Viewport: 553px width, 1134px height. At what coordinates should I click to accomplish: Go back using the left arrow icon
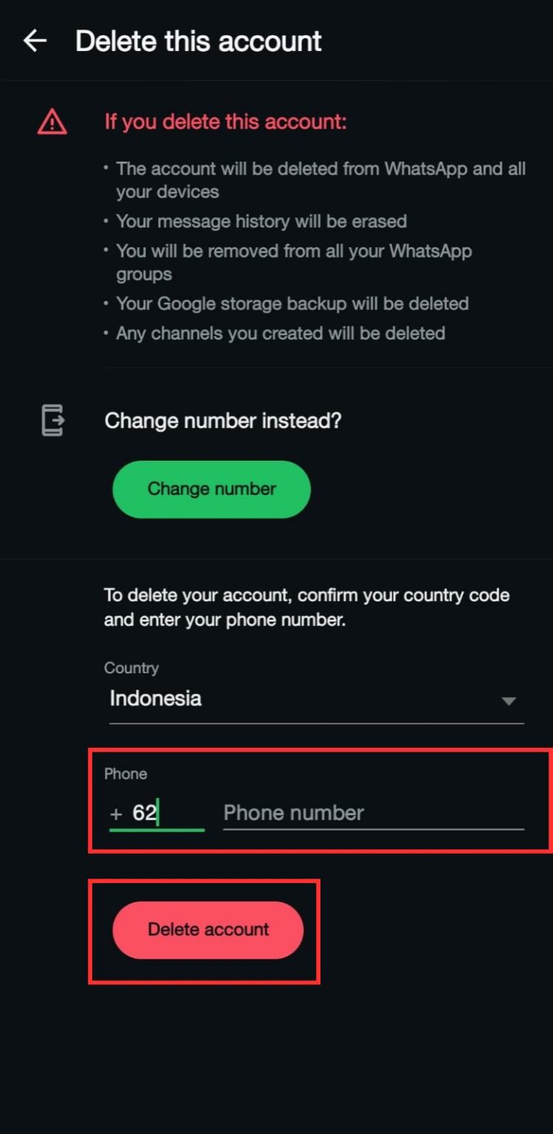click(x=35, y=41)
